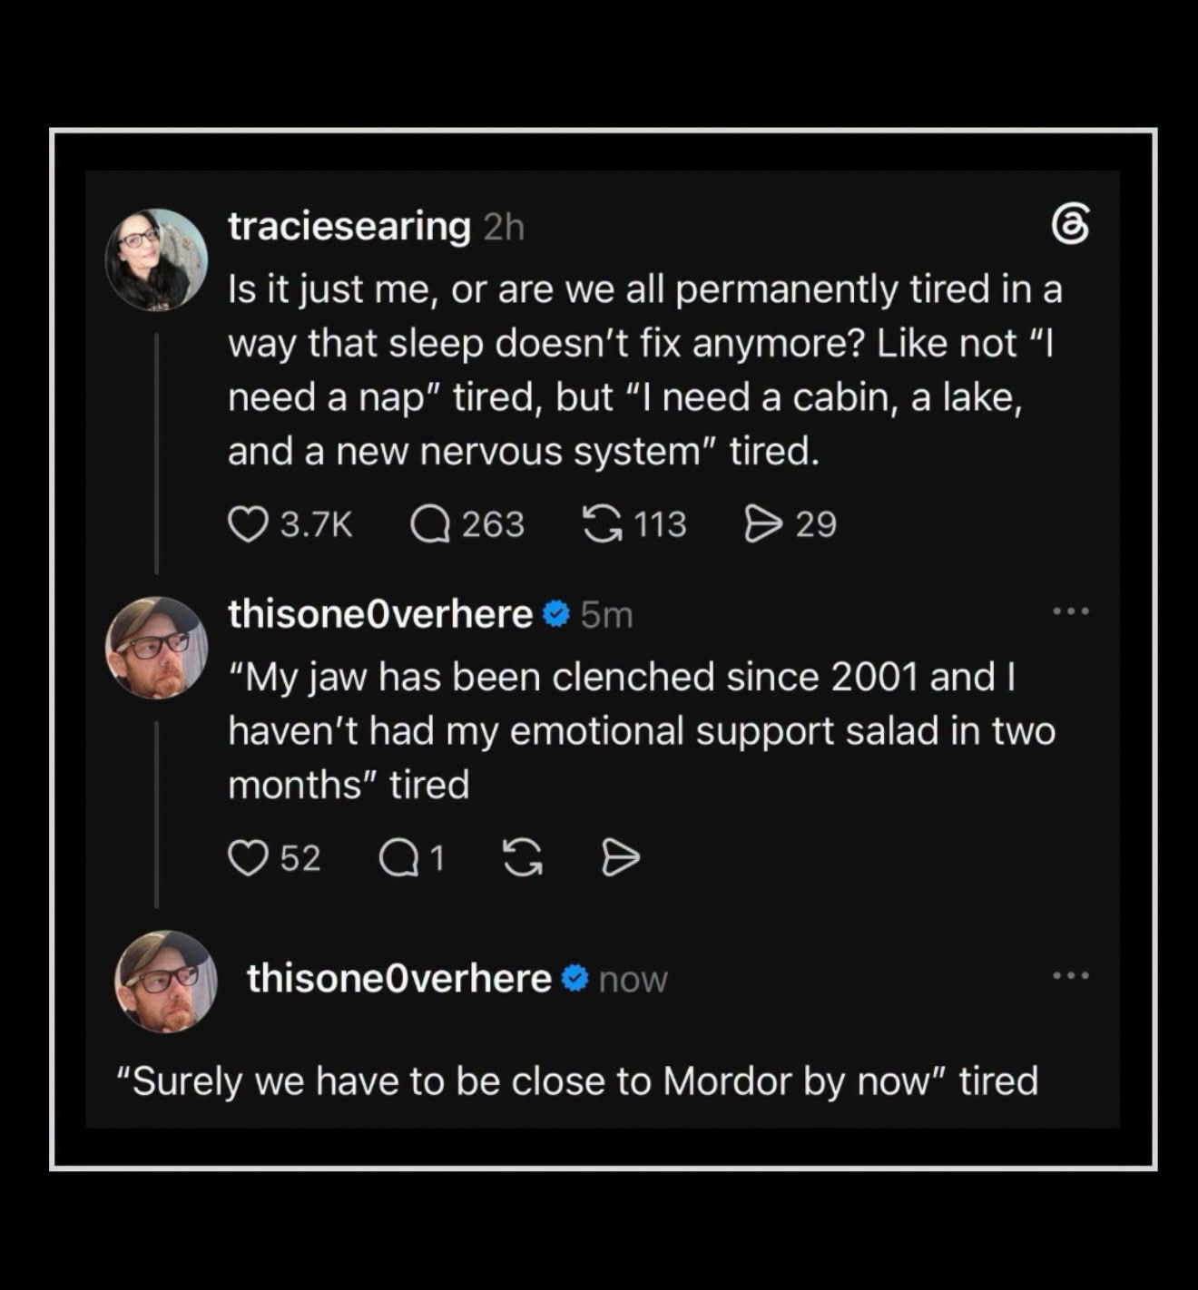Click the verified badge on the 5m reply

tap(555, 615)
